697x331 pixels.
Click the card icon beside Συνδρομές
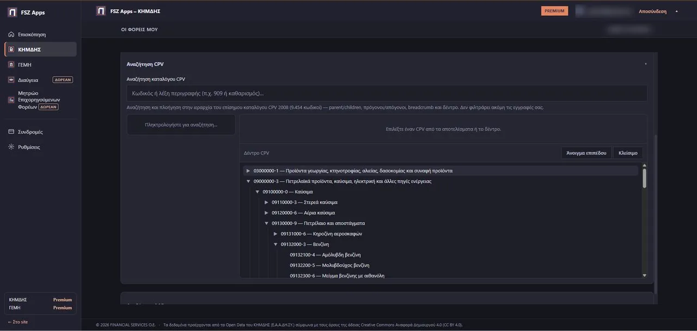pos(11,132)
